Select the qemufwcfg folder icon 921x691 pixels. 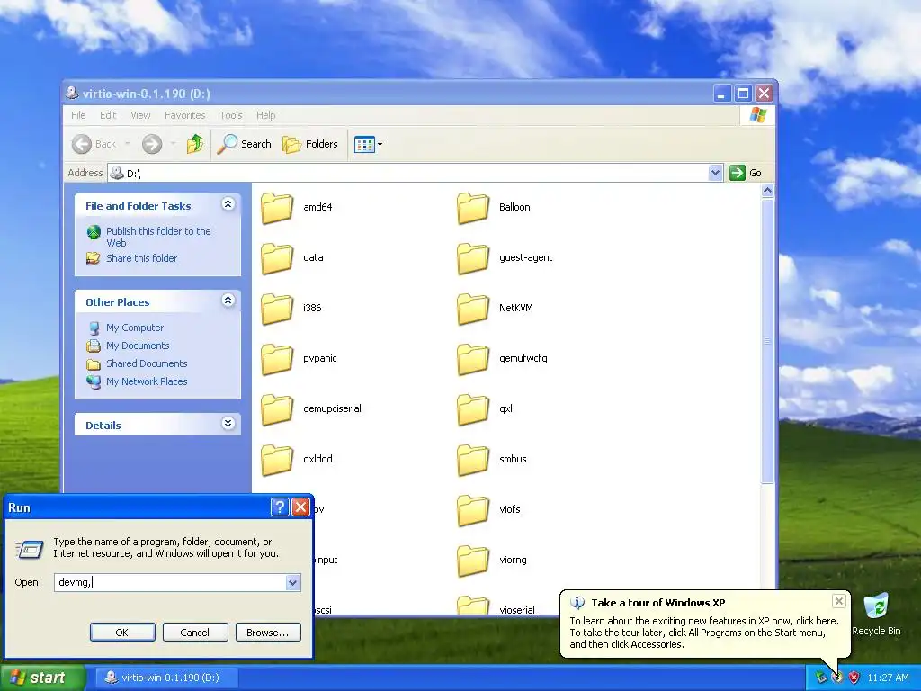[x=473, y=359]
